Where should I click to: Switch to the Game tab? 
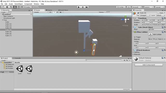click(x=49, y=10)
